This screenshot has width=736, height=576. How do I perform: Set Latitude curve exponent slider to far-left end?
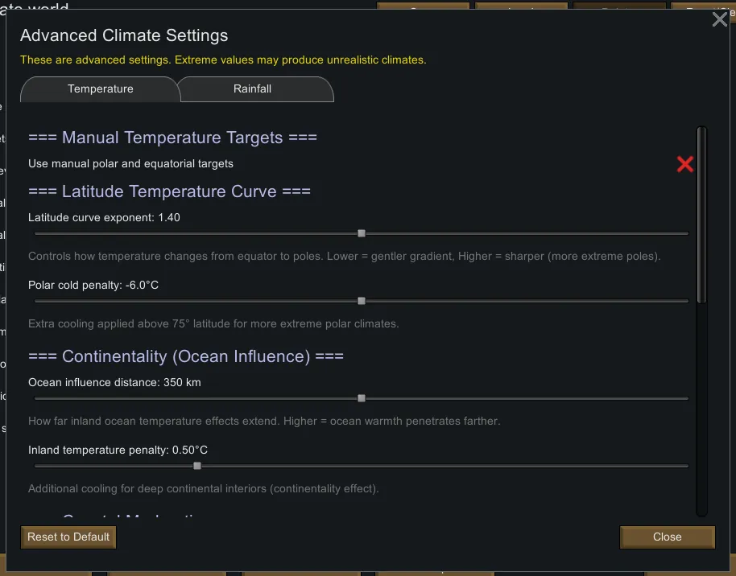(36, 233)
